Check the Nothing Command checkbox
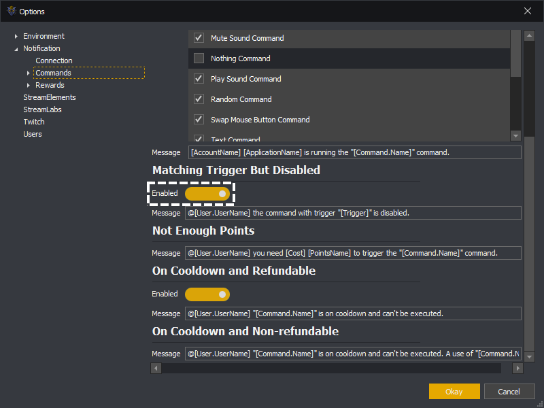544x408 pixels. 199,58
